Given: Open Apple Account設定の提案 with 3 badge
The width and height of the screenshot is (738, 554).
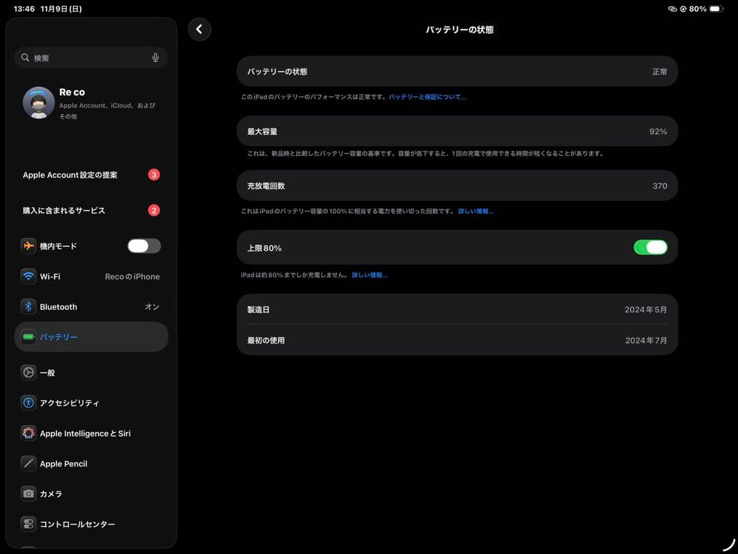Looking at the screenshot, I should [x=91, y=175].
